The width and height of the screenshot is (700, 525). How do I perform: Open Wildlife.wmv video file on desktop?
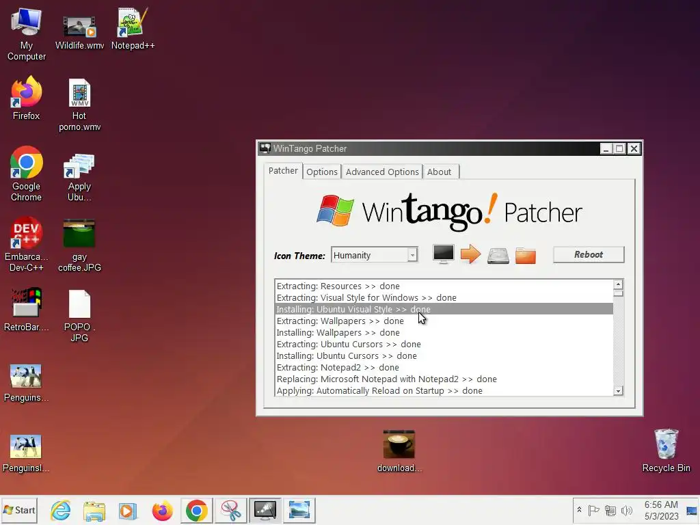click(x=79, y=33)
